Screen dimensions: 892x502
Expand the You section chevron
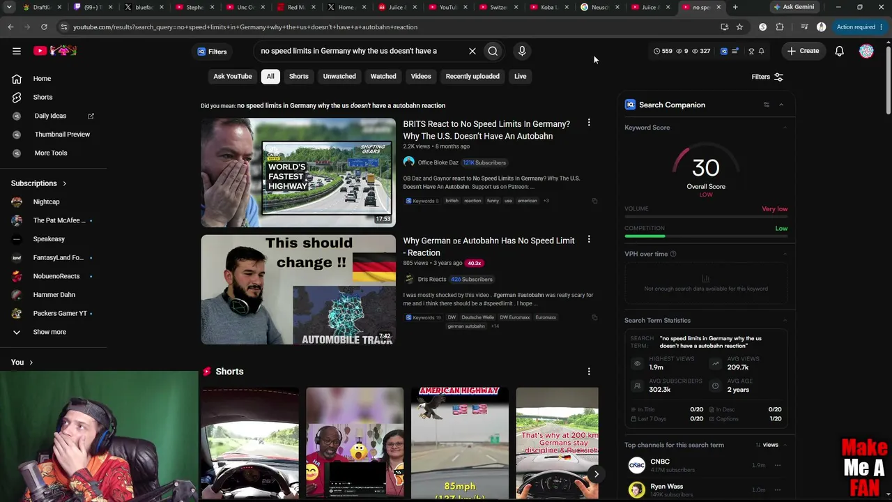[31, 363]
